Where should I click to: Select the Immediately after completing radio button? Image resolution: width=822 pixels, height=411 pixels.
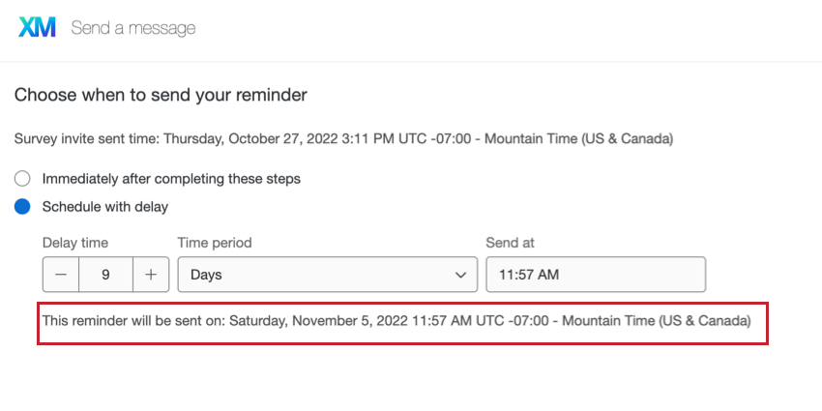point(22,179)
